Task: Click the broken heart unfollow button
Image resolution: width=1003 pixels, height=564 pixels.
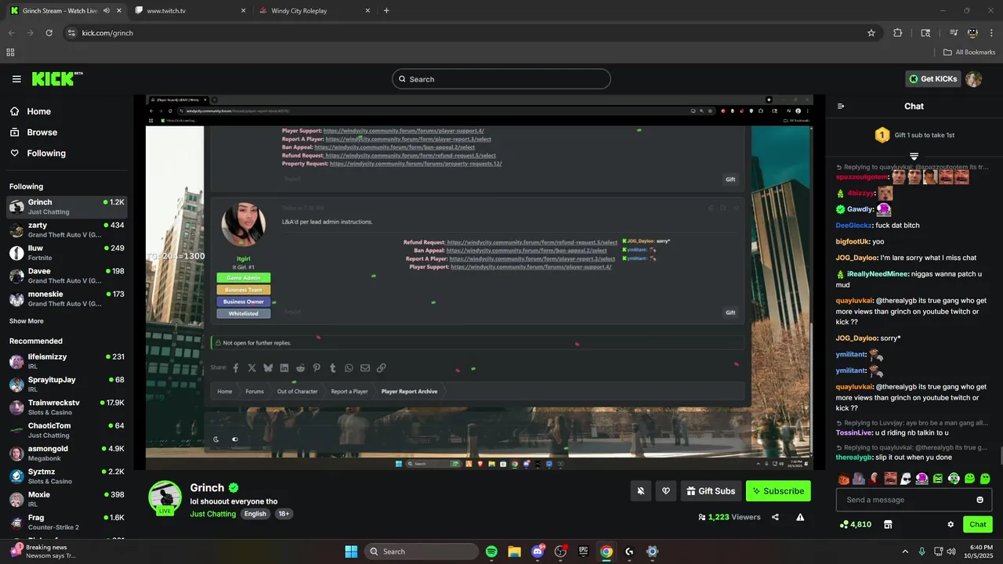Action: coord(666,491)
